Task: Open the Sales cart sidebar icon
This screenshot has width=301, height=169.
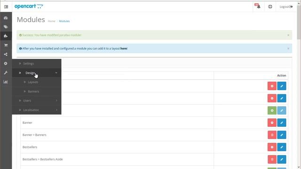Action: coord(6,45)
